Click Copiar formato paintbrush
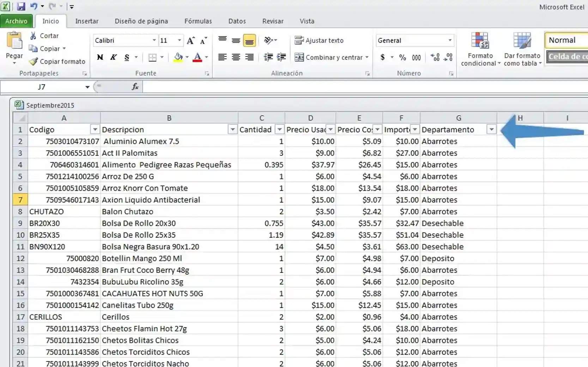588x367 pixels. [57, 61]
